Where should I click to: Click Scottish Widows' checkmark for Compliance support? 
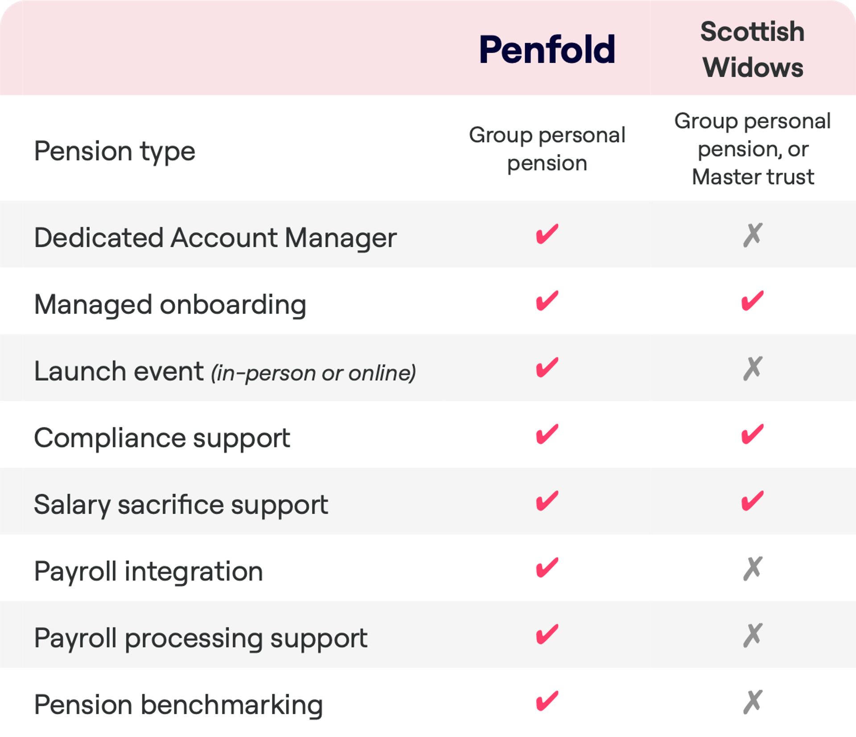pos(752,434)
